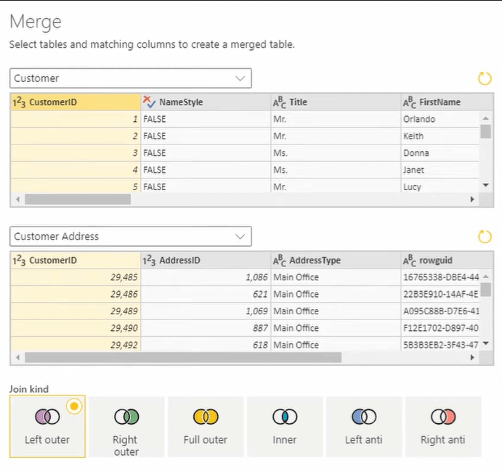Click the whole-number type icon of Customer table CustomerID
The image size is (502, 474).
point(19,102)
